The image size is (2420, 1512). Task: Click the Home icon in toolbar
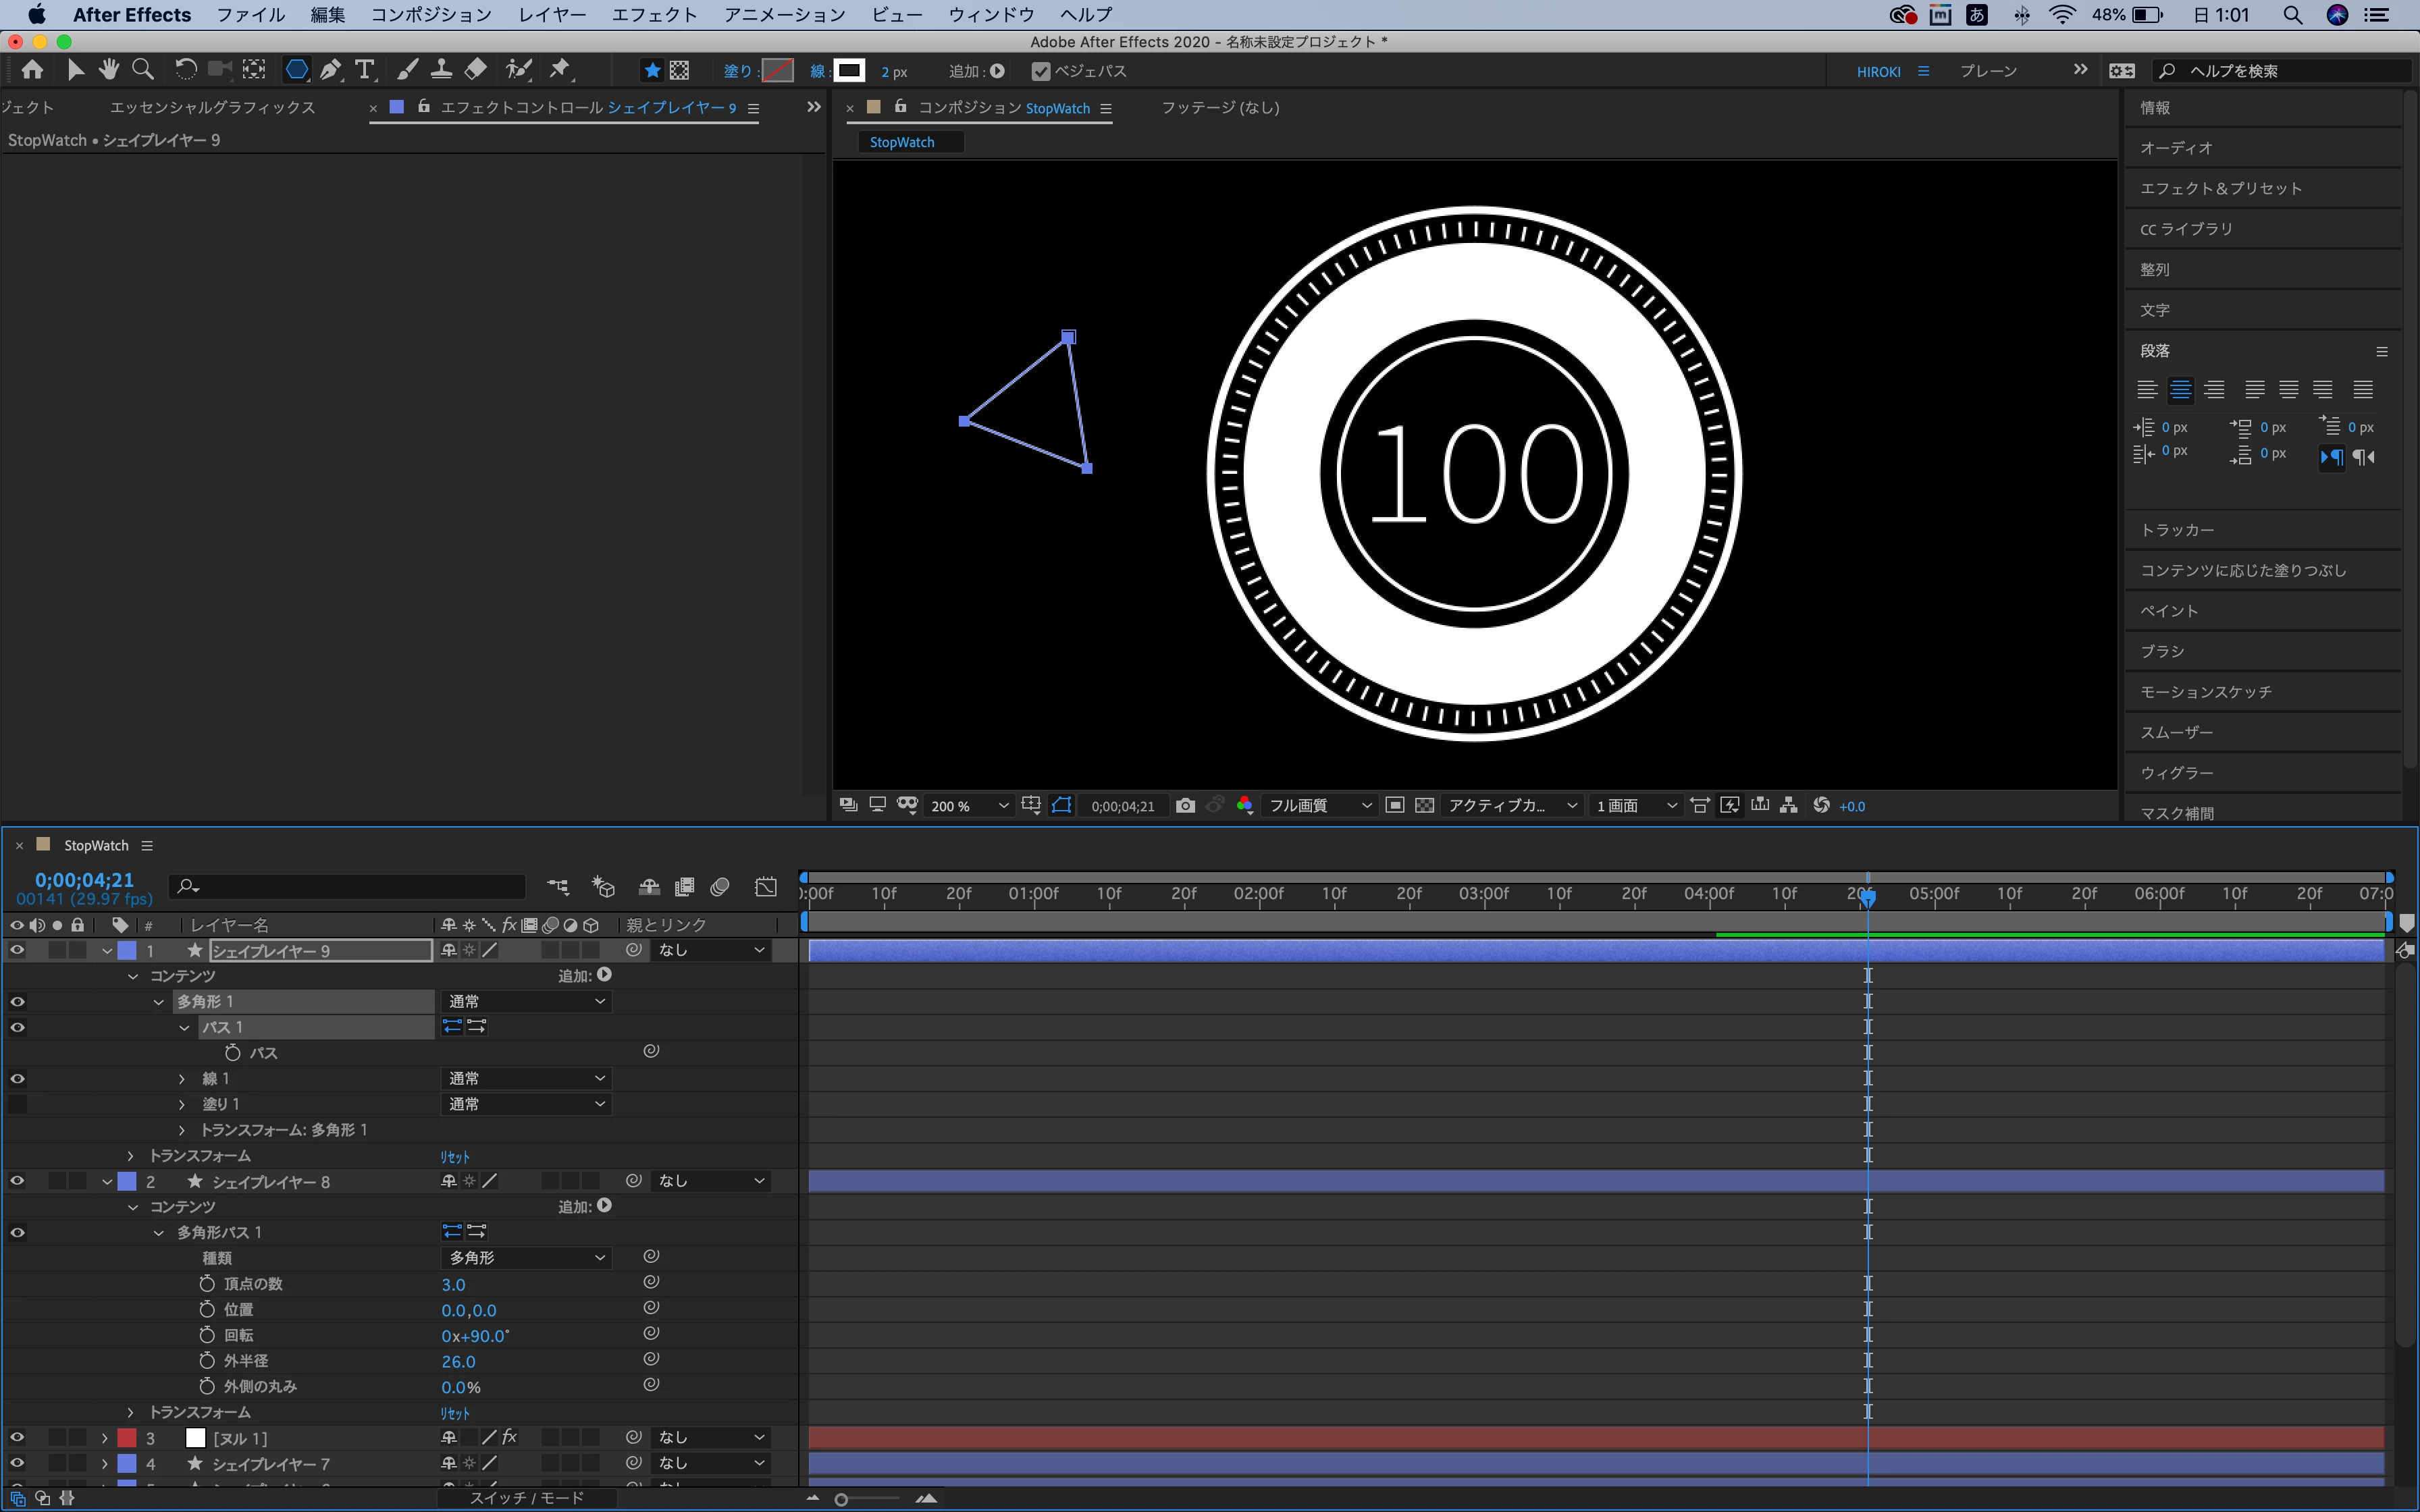[32, 70]
